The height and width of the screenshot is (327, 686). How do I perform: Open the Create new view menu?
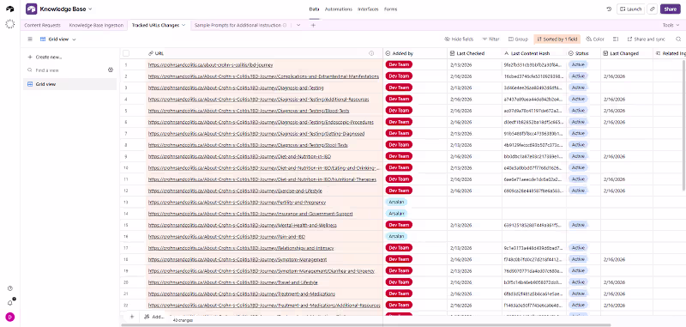point(45,57)
